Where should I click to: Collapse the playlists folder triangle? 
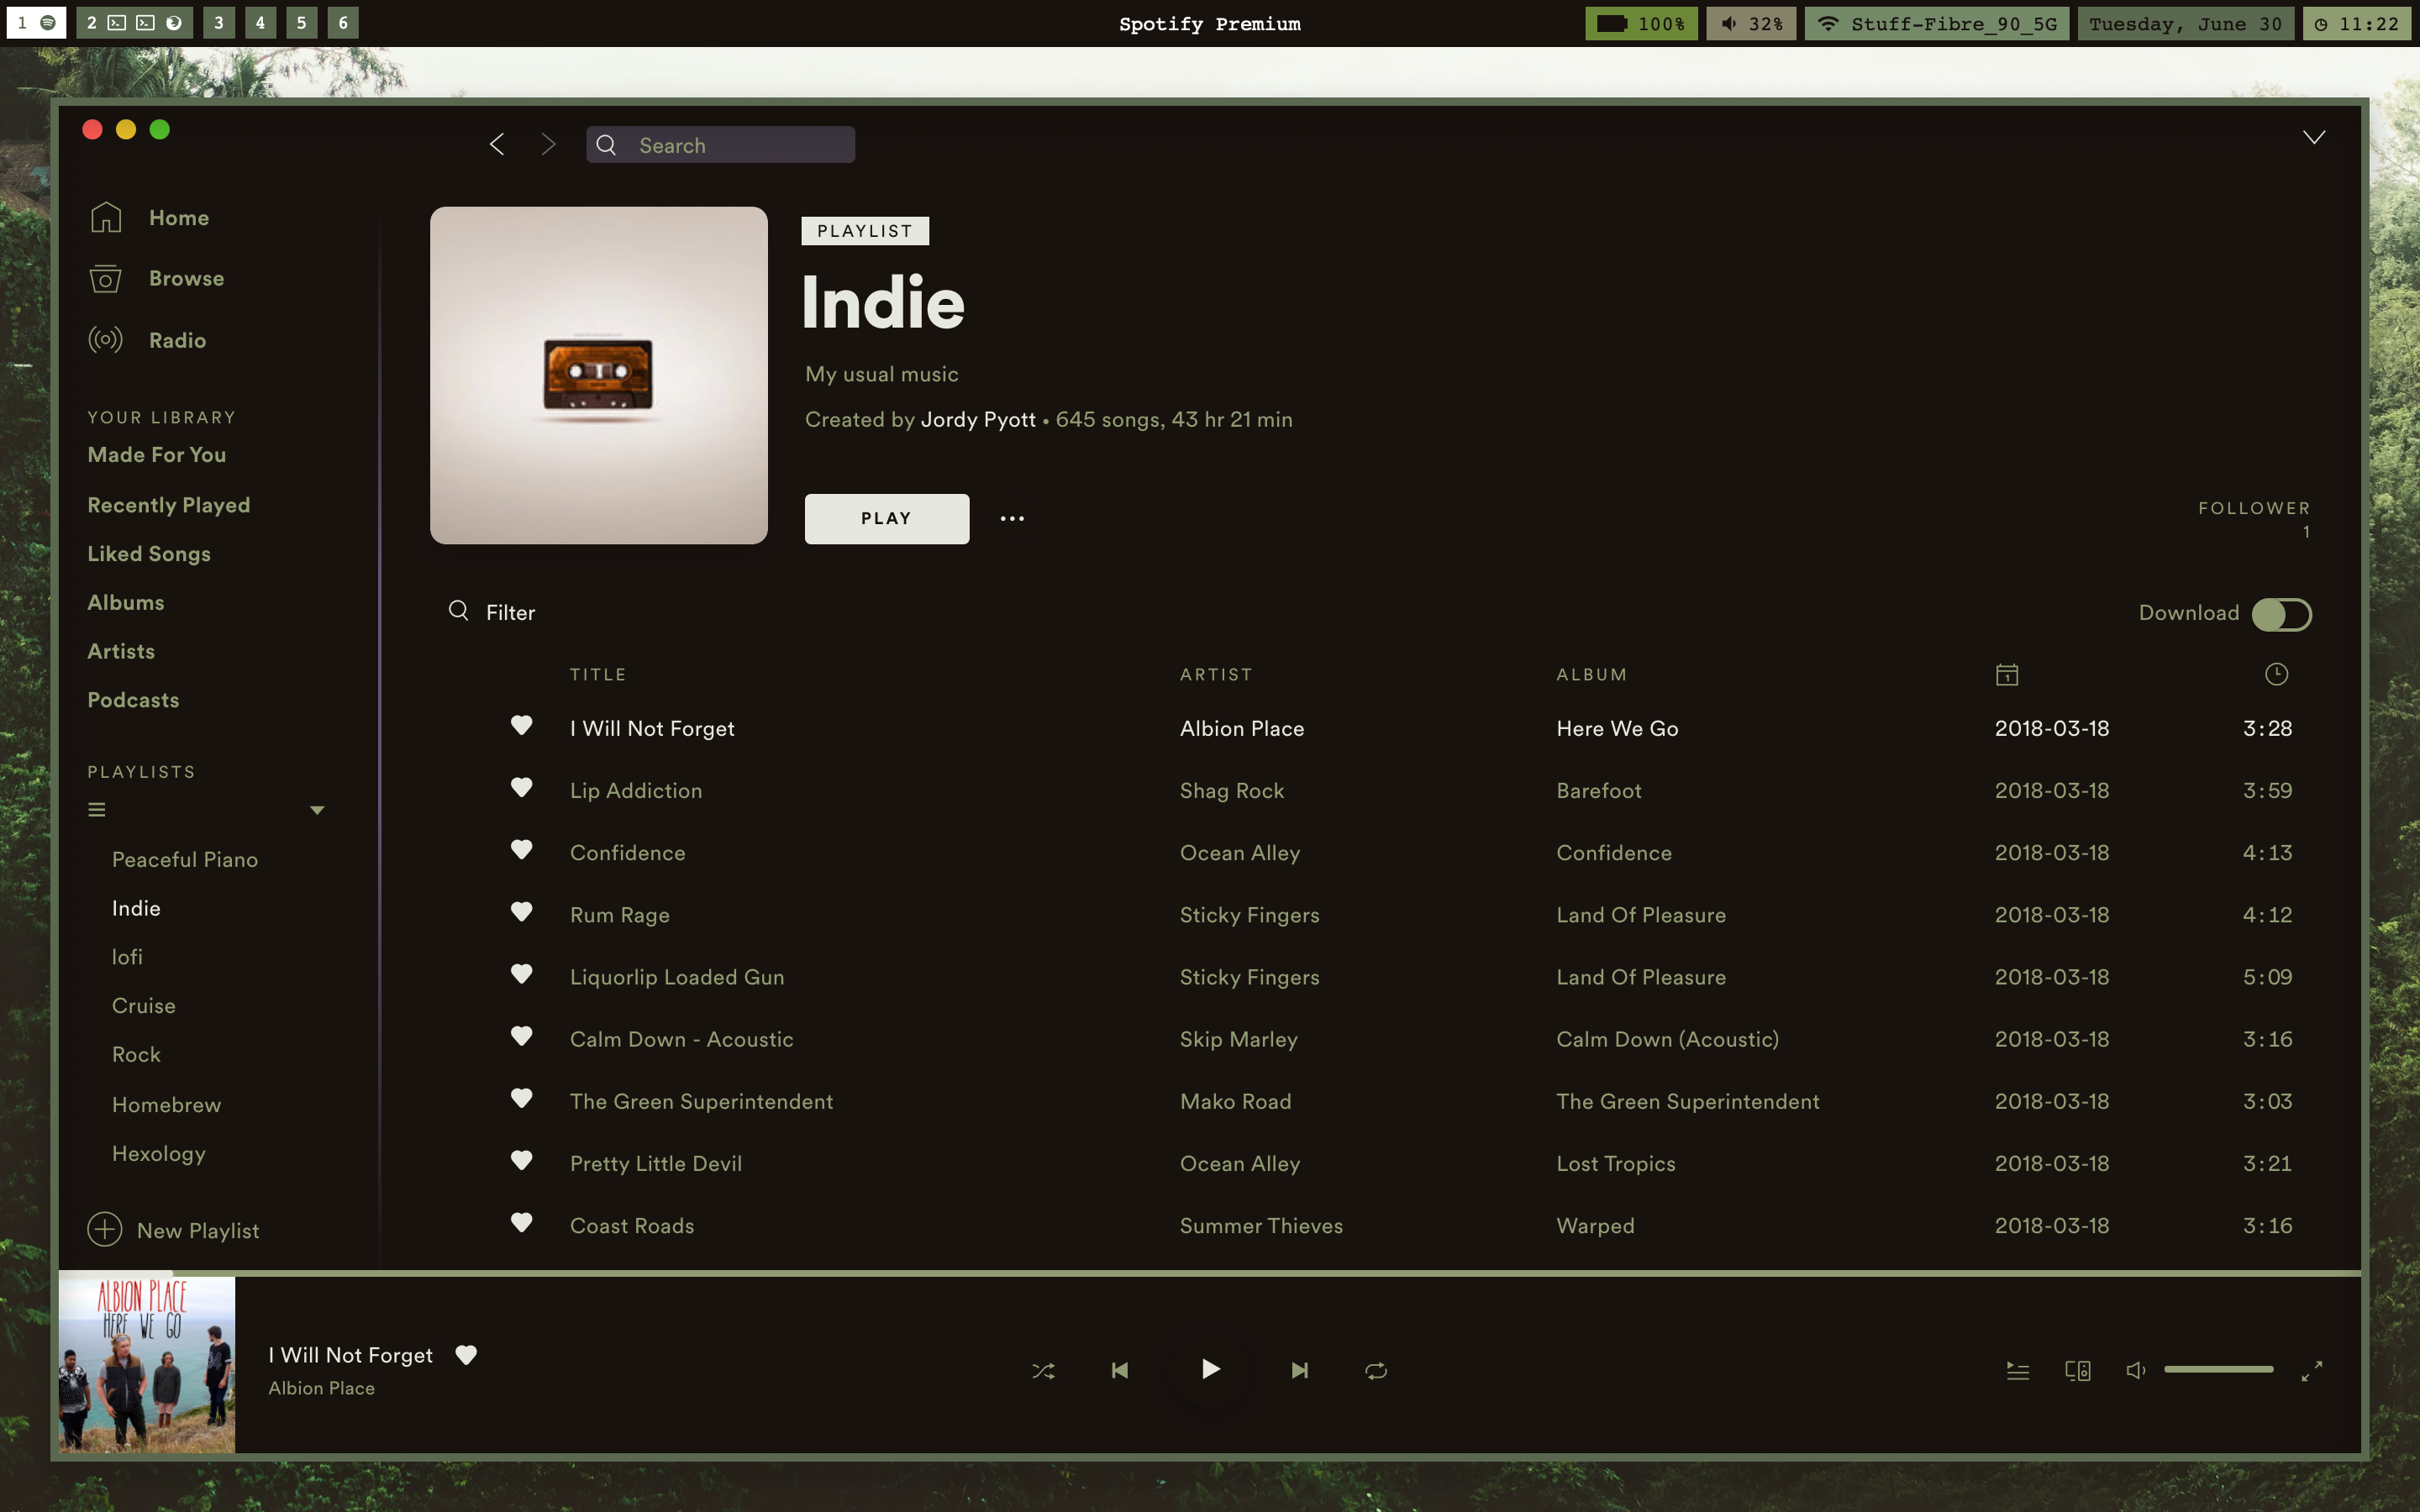pyautogui.click(x=317, y=810)
